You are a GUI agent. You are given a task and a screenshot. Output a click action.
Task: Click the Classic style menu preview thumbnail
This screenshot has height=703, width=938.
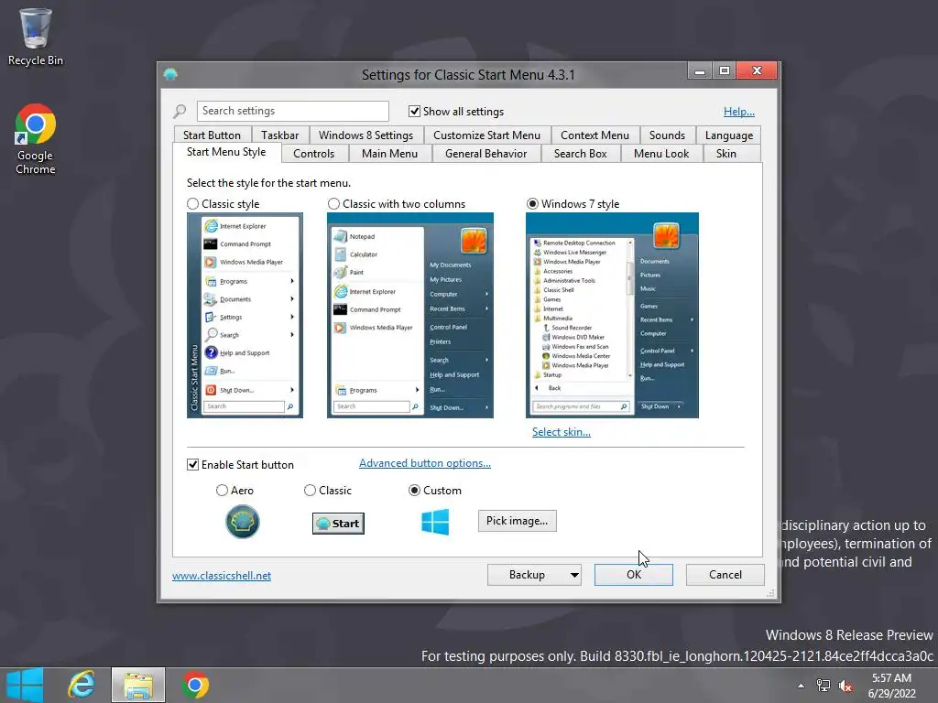(245, 315)
